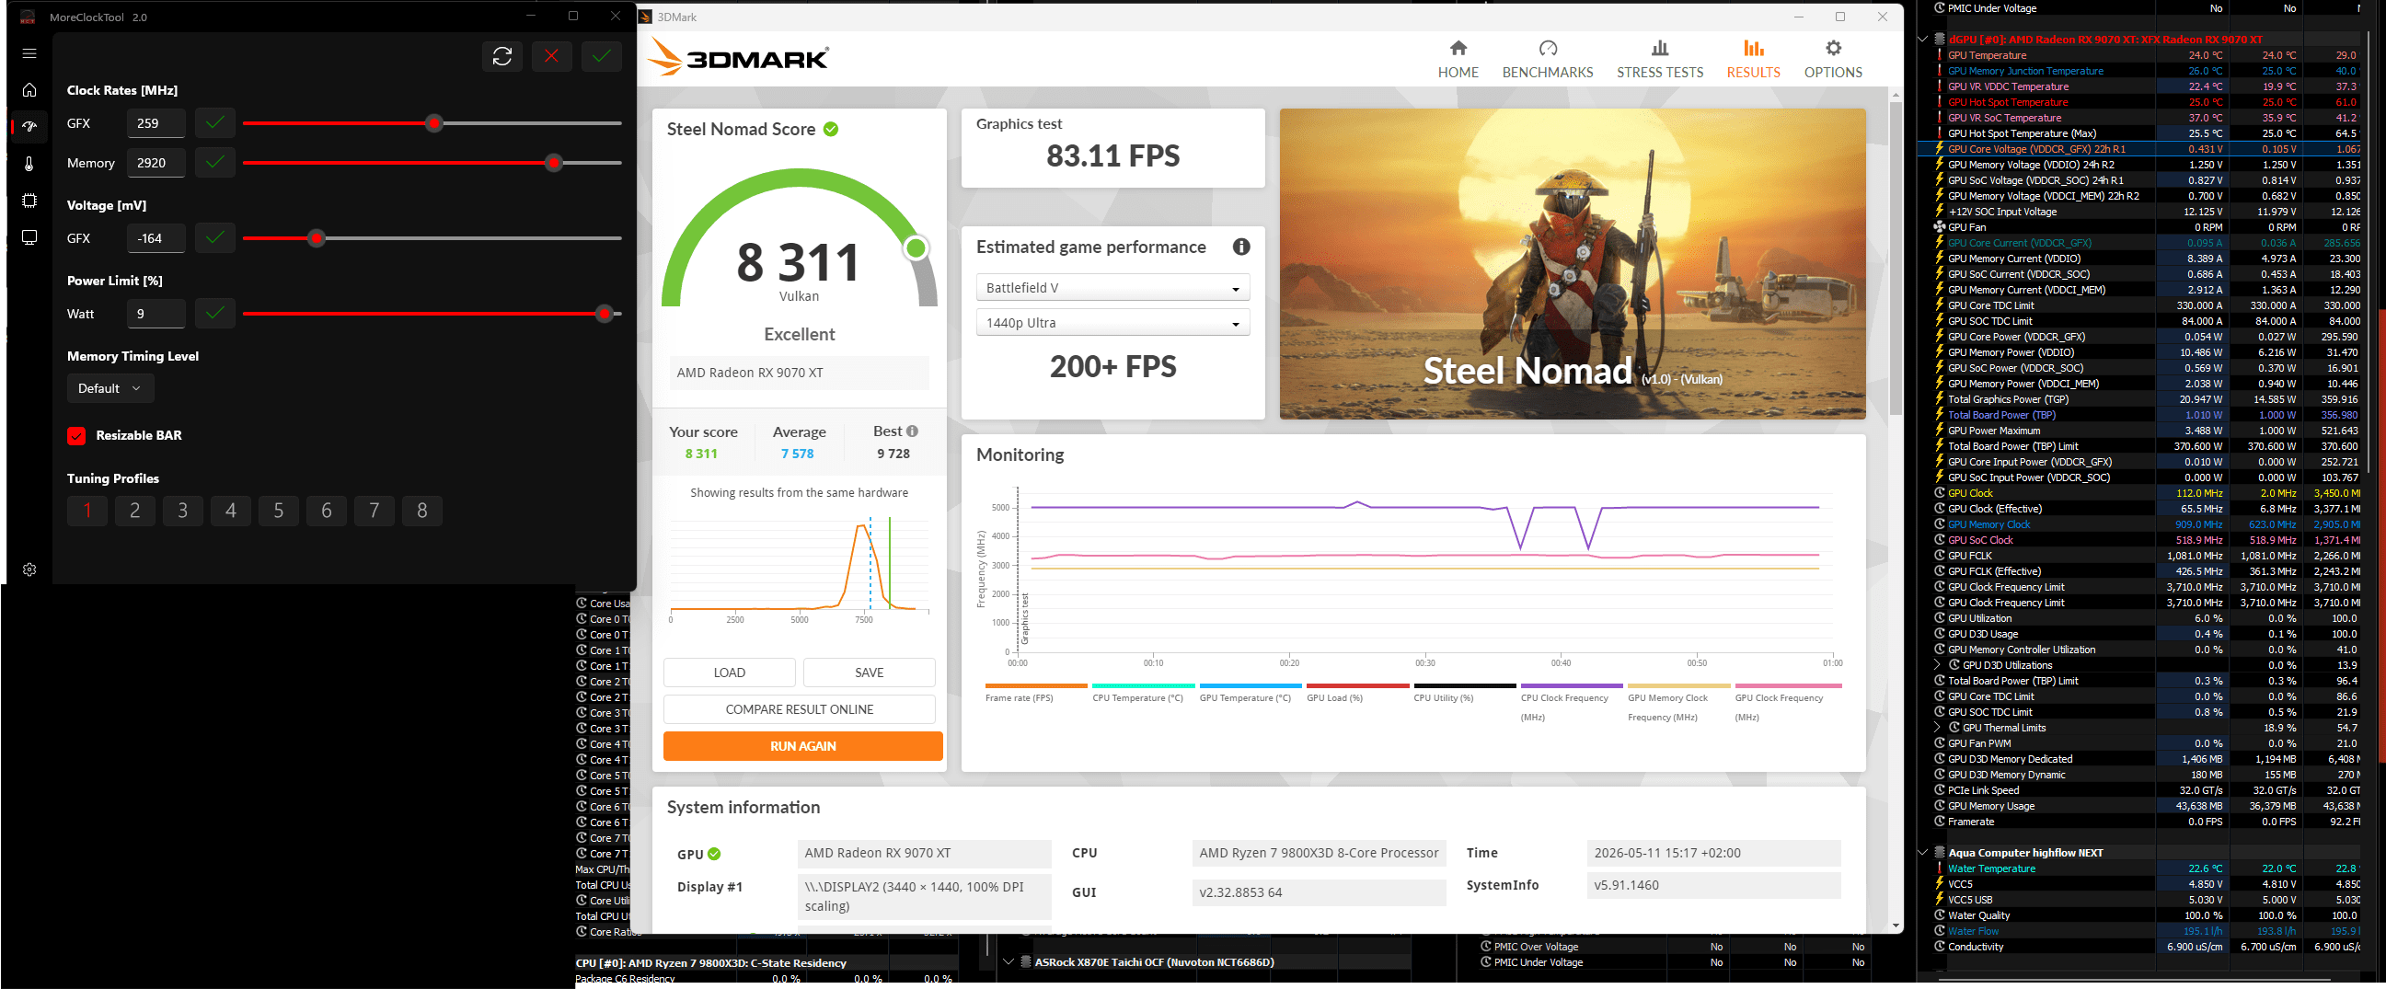Open the monitor icon page in MoreClockTool sidebar
Viewport: 2386px width, 989px height.
(29, 238)
